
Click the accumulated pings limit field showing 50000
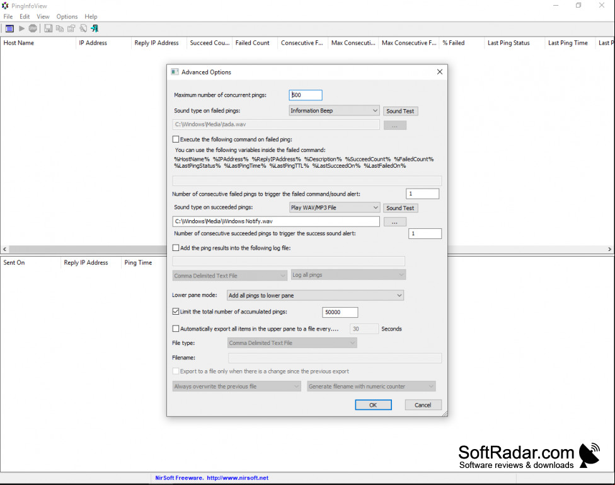coord(340,312)
